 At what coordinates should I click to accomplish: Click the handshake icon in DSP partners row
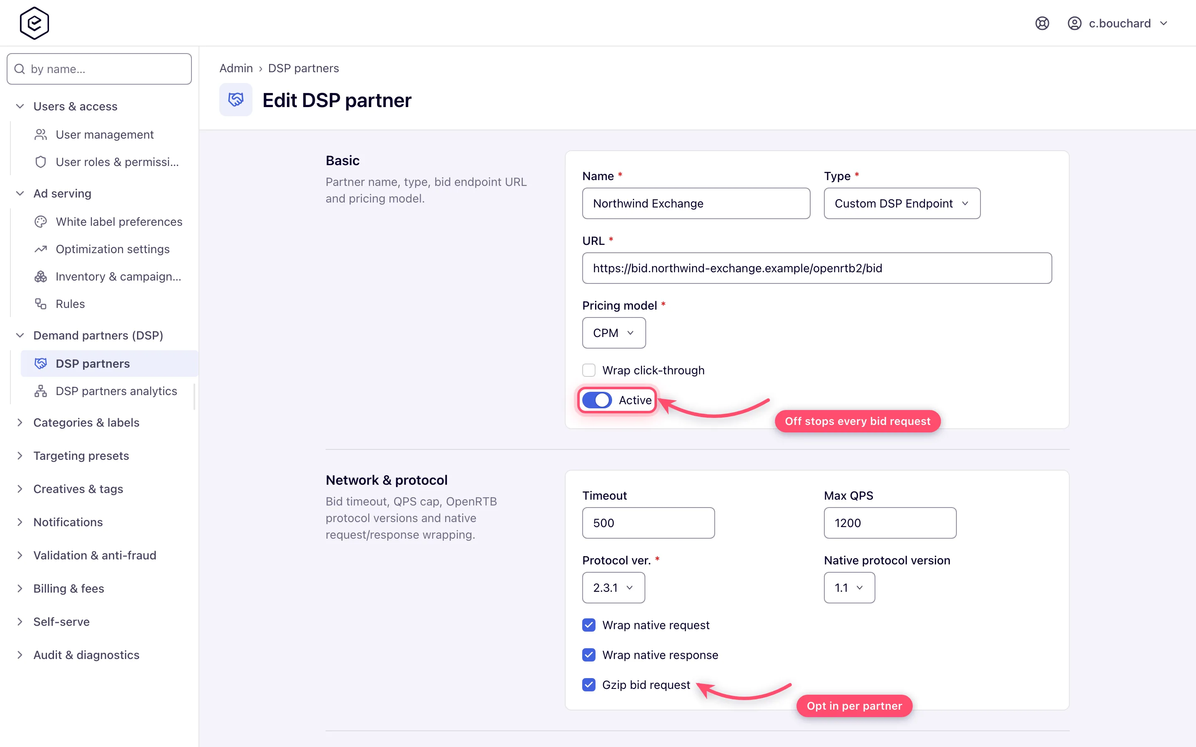click(41, 364)
